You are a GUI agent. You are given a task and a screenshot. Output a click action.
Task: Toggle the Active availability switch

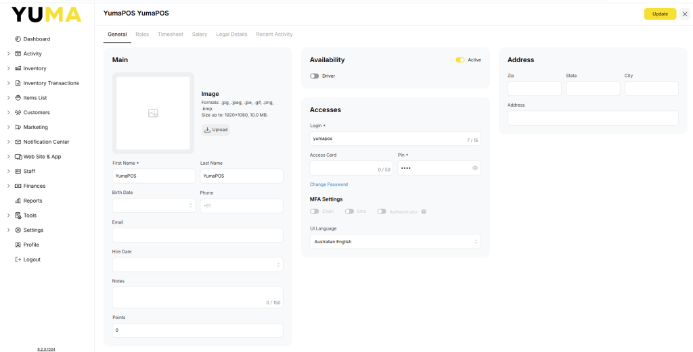[460, 60]
